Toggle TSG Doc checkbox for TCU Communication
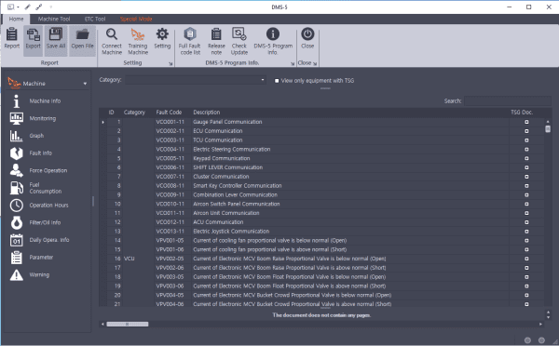559x346 pixels. coord(526,140)
